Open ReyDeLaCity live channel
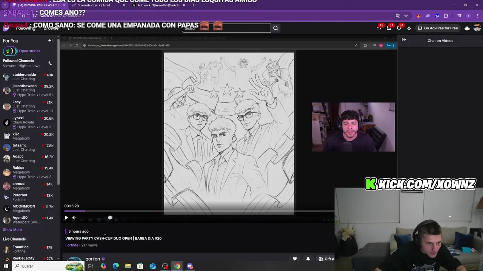 pyautogui.click(x=28, y=259)
